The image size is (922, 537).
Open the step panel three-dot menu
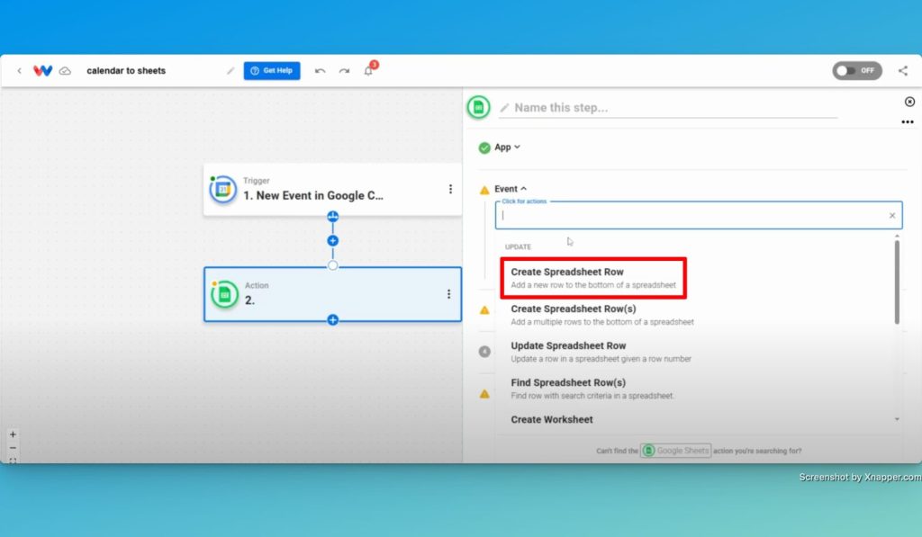tap(908, 122)
